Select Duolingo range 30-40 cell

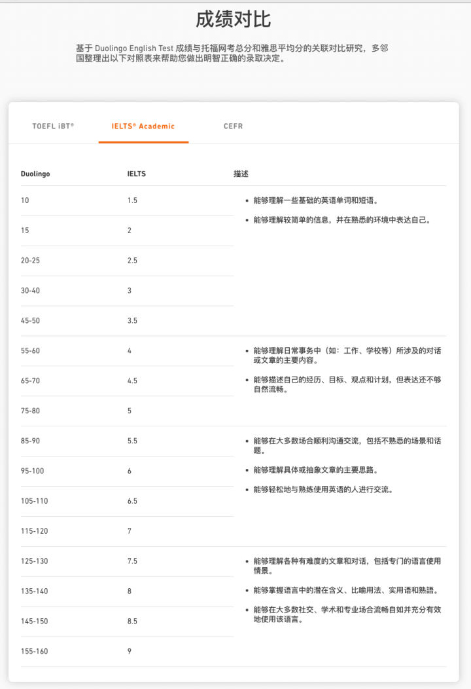30,290
